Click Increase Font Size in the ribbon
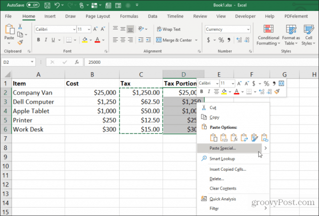Image resolution: width=319 pixels, height=216 pixels. pyautogui.click(x=95, y=29)
